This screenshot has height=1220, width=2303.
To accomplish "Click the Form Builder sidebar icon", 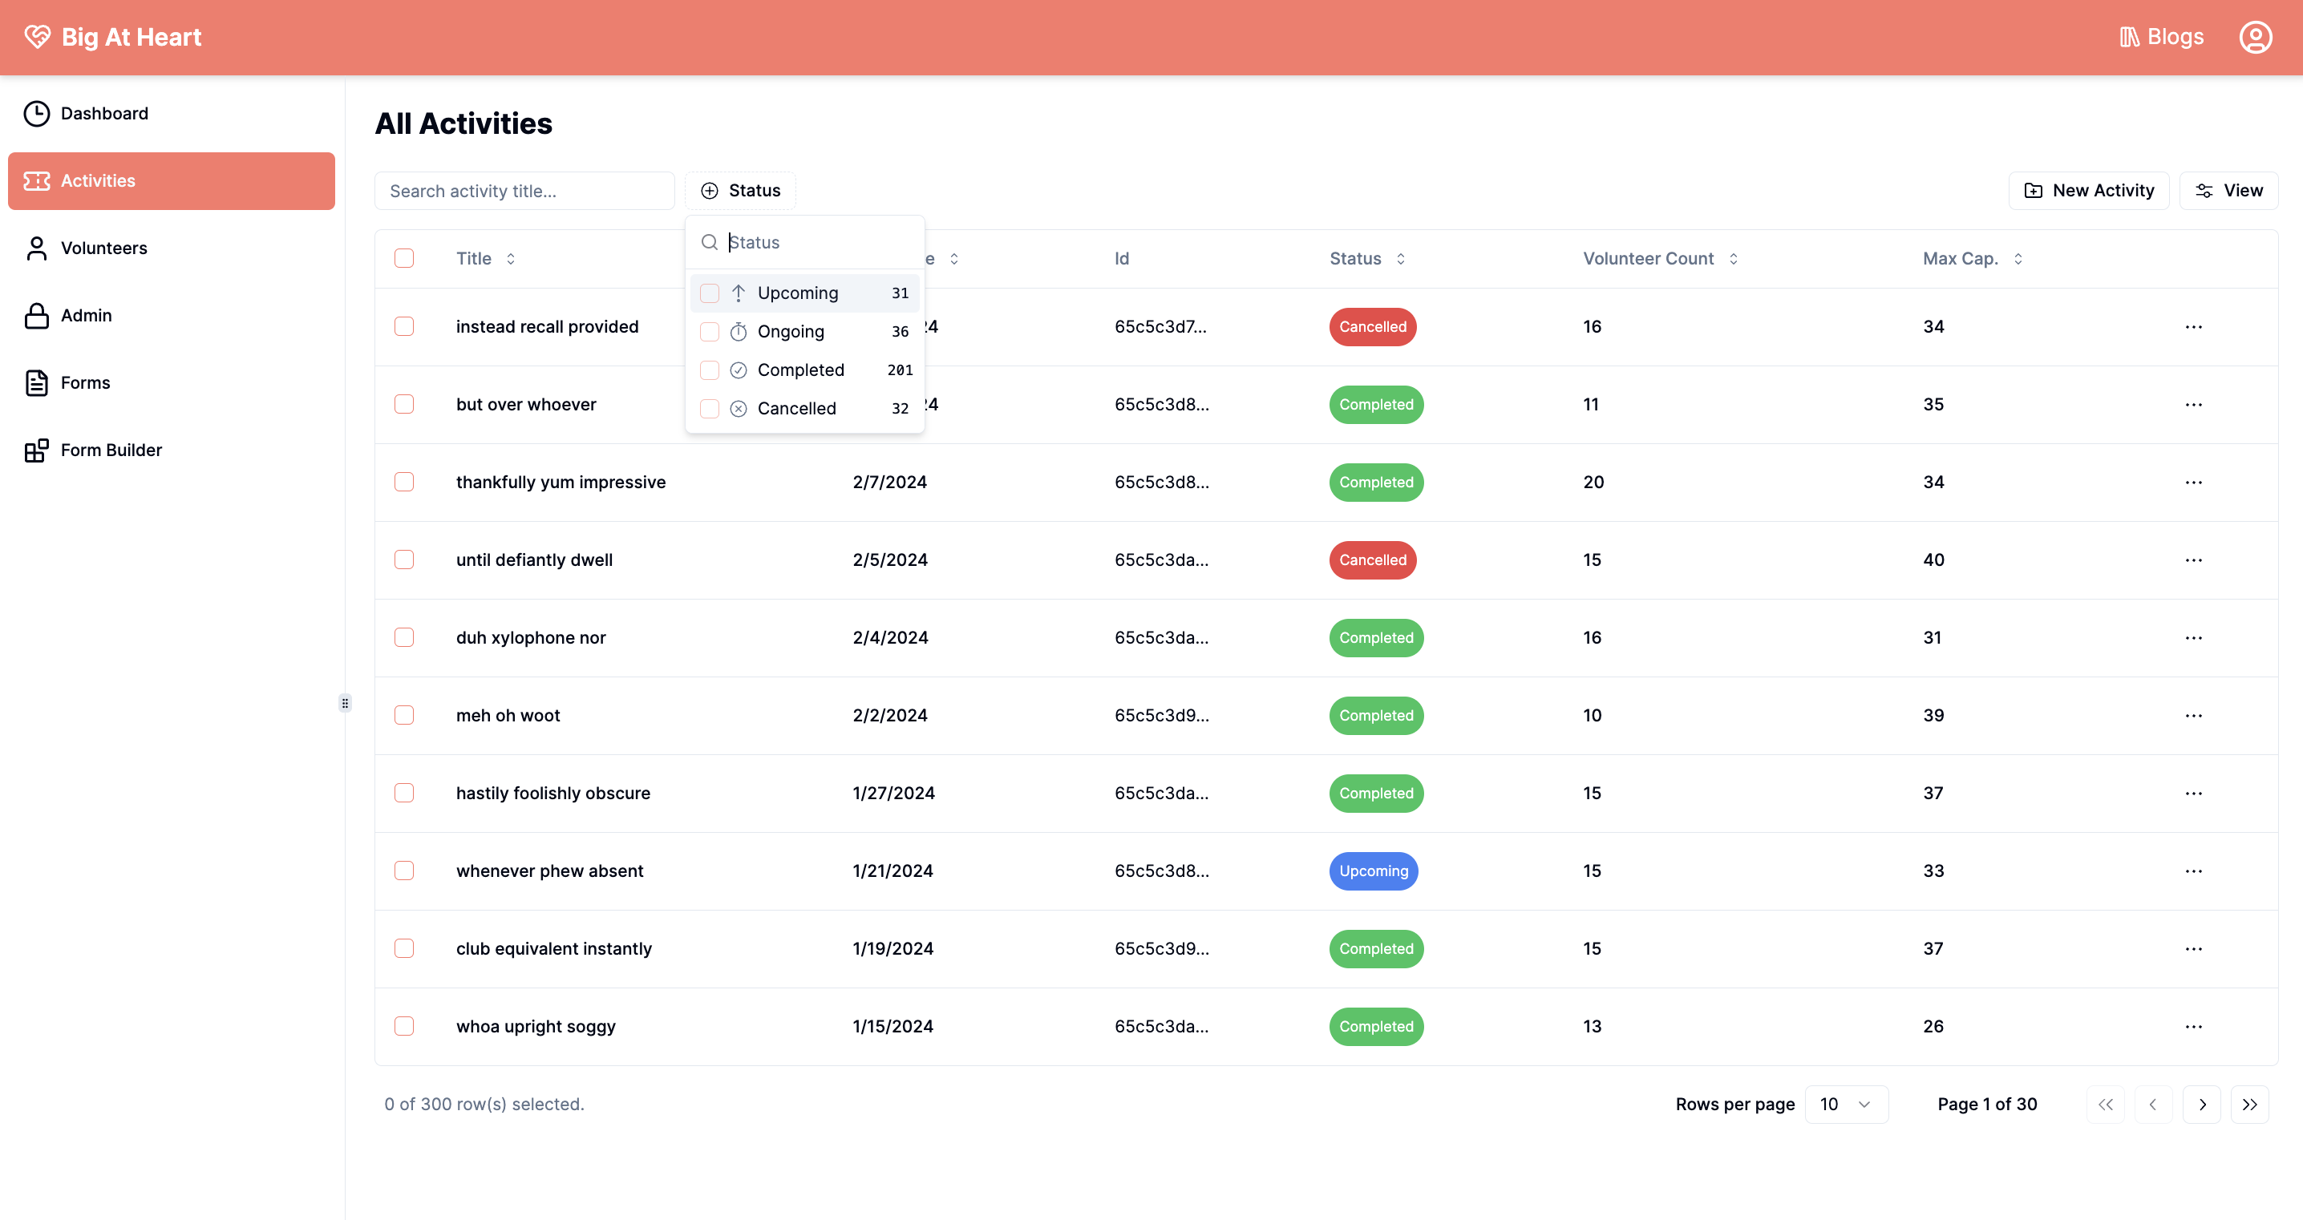I will tap(37, 450).
